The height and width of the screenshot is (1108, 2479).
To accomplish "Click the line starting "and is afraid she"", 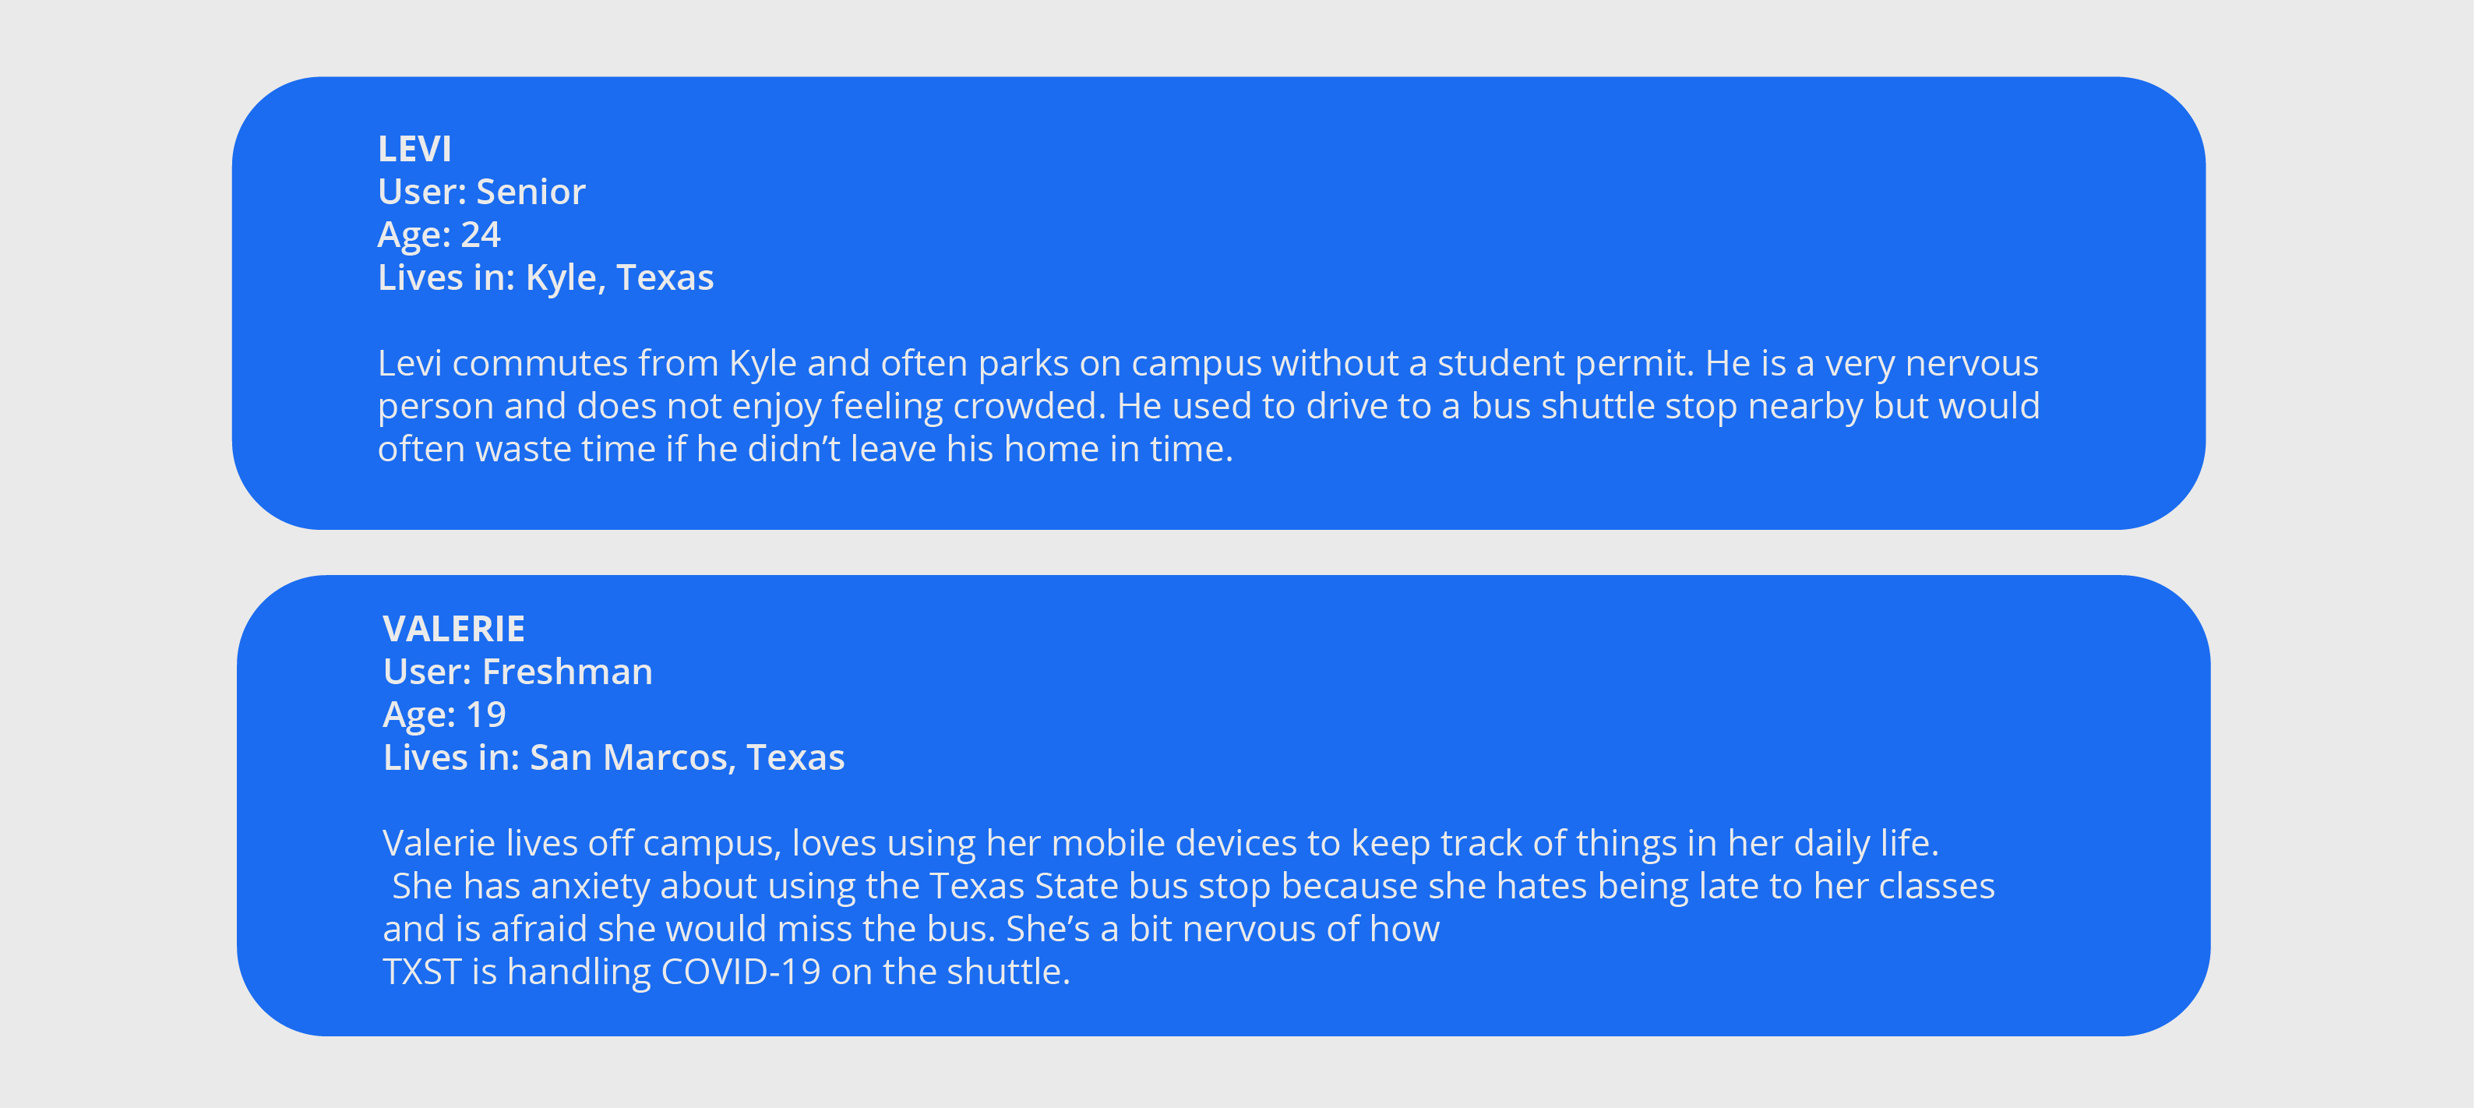I will 911,929.
